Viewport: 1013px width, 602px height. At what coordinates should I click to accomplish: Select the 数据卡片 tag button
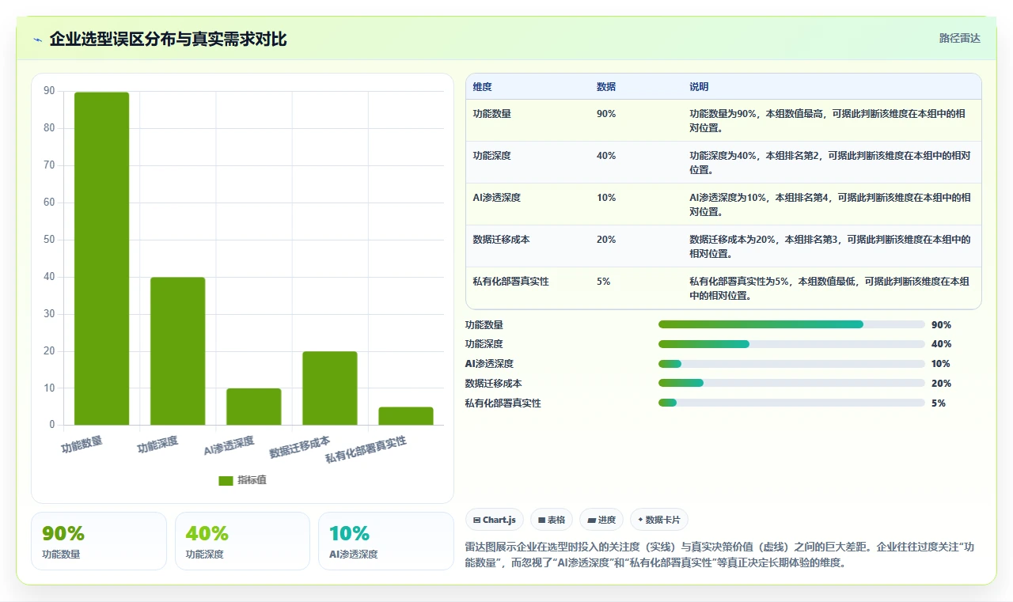tap(659, 520)
